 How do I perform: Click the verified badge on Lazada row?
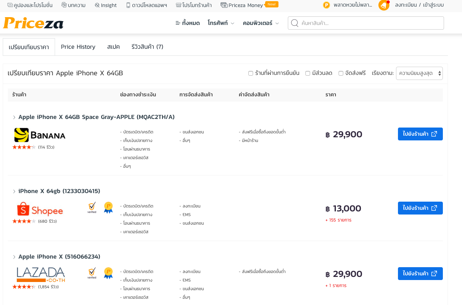point(92,273)
